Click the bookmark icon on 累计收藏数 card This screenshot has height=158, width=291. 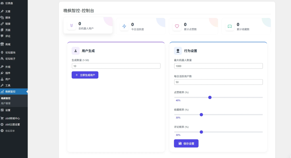[x=230, y=26]
